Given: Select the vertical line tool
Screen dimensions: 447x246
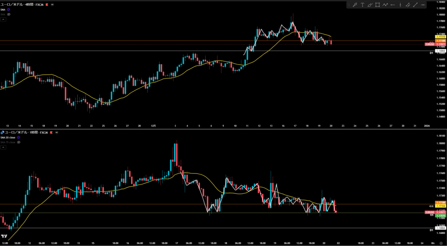Looking at the screenshot, I should [x=400, y=5].
